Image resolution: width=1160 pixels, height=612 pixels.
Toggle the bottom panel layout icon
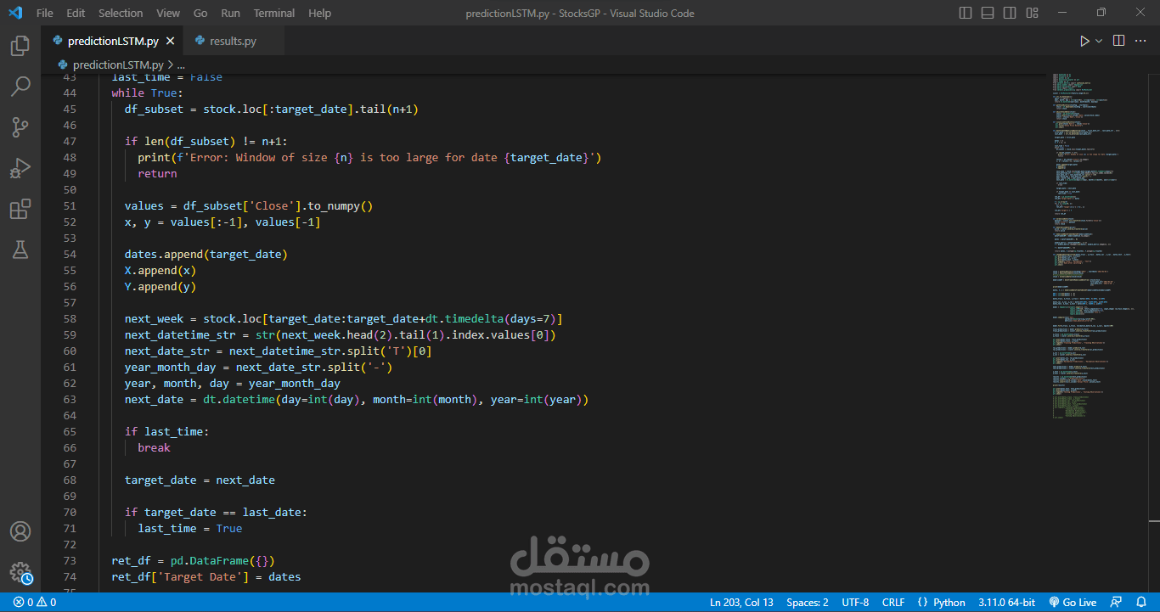[988, 13]
